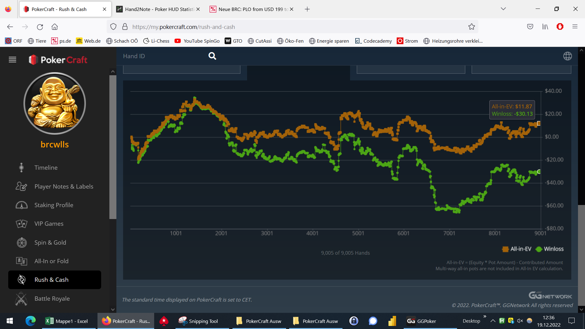Open the PokerCraft hamburger menu
The image size is (585, 329).
click(x=12, y=60)
